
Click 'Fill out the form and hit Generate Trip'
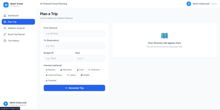click(x=164, y=47)
